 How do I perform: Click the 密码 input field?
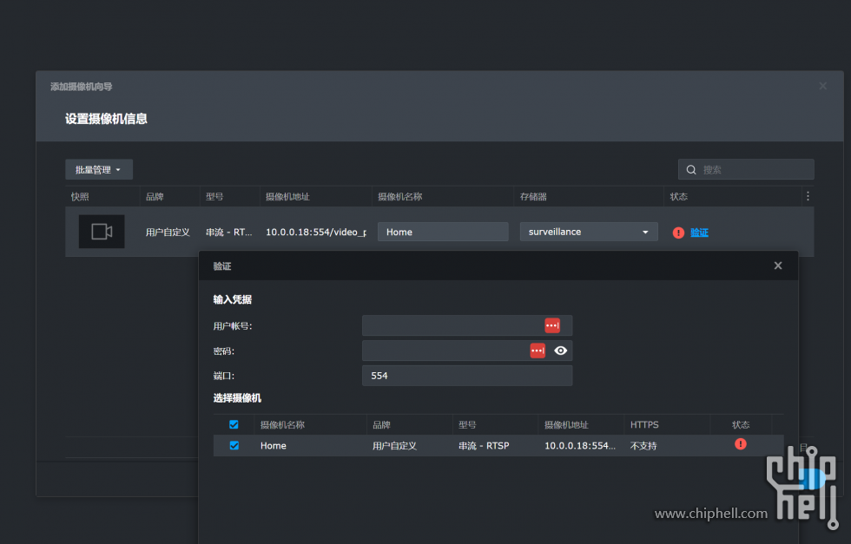(467, 351)
